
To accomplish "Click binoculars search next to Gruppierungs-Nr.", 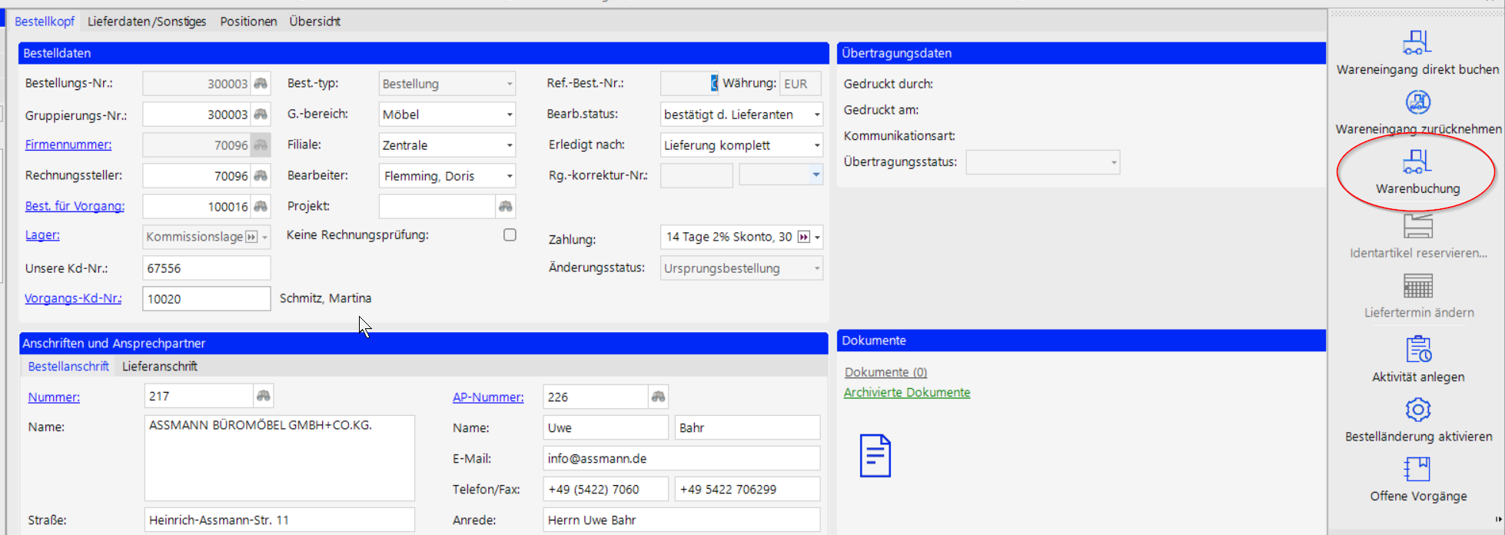I will [261, 115].
